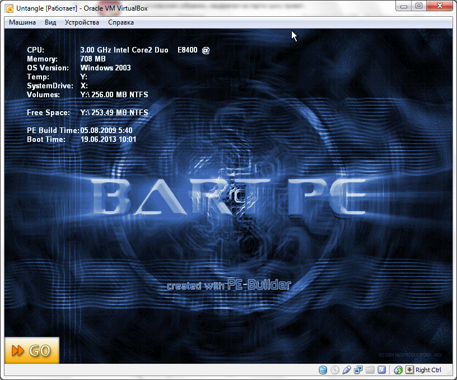Screen dimensions: 457x380
Task: Click the virtualization chip status icon
Action: (x=381, y=370)
